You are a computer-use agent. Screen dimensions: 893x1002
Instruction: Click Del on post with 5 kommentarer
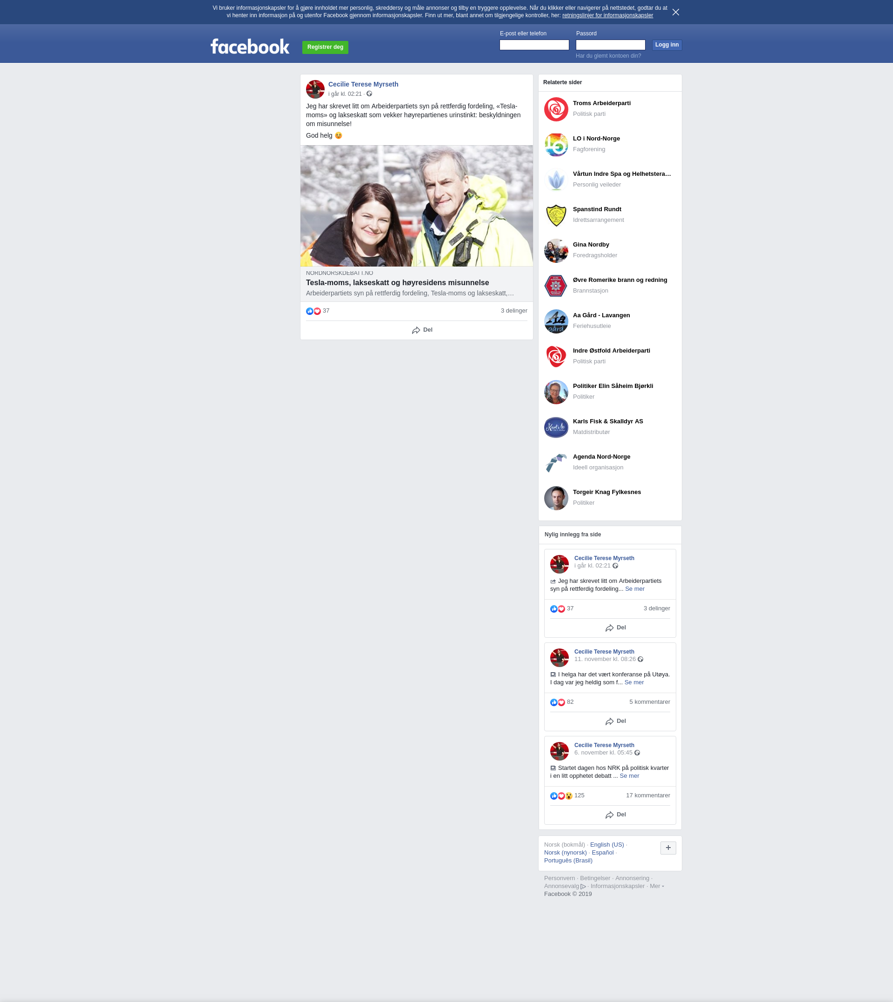tap(615, 721)
